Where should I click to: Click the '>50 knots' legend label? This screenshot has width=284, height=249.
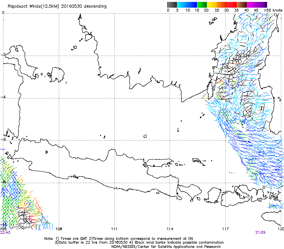pos(273,10)
